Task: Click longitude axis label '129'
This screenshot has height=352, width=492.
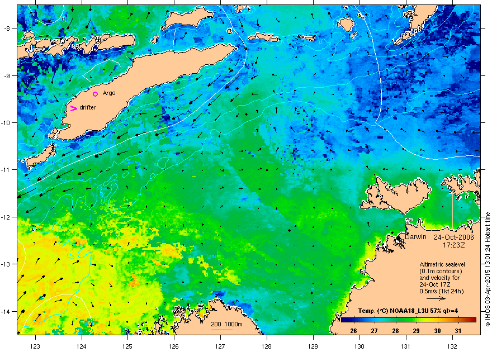Action: point(313,346)
